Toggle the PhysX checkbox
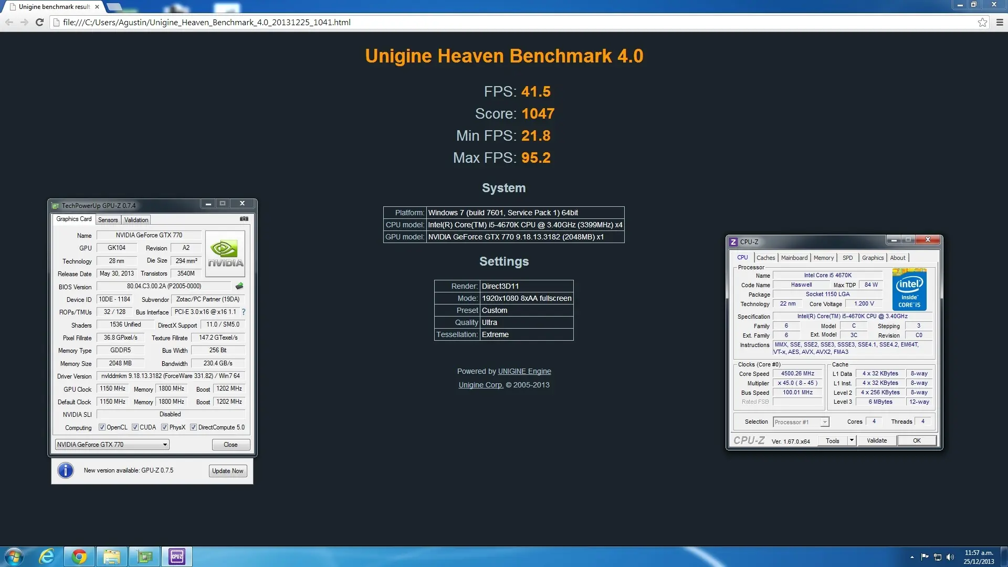The height and width of the screenshot is (567, 1008). tap(164, 427)
